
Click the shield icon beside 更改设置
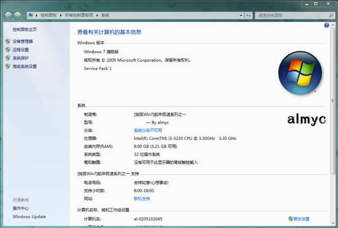[291, 218]
